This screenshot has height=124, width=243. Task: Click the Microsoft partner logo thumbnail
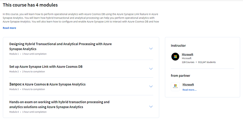[x=175, y=87]
